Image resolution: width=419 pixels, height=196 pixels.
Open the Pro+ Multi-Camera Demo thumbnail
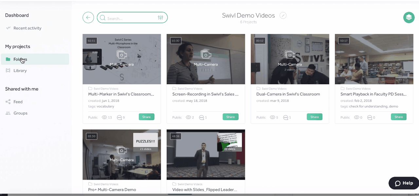pos(121,155)
